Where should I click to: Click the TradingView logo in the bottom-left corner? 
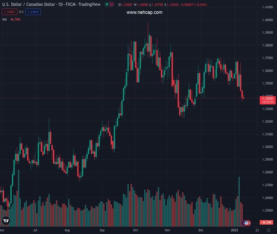coord(5,221)
